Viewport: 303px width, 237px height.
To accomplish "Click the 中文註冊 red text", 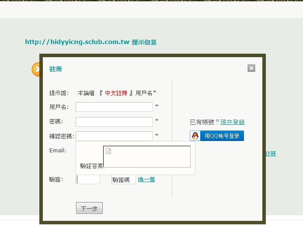I will coord(116,93).
